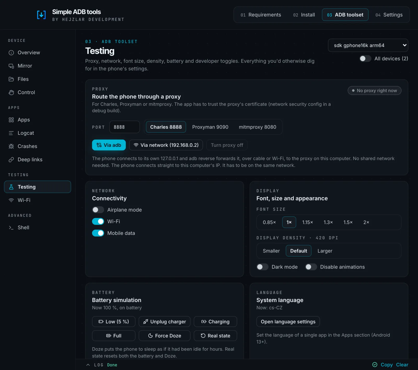Select the mitmproxy 8080 preset
The width and height of the screenshot is (418, 370).
pos(257,127)
